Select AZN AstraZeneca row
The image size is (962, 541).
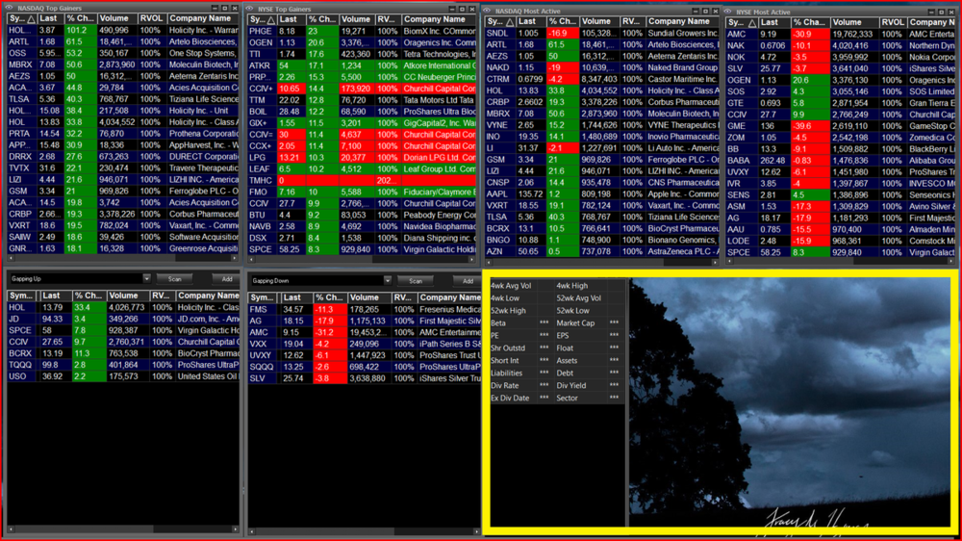click(601, 251)
